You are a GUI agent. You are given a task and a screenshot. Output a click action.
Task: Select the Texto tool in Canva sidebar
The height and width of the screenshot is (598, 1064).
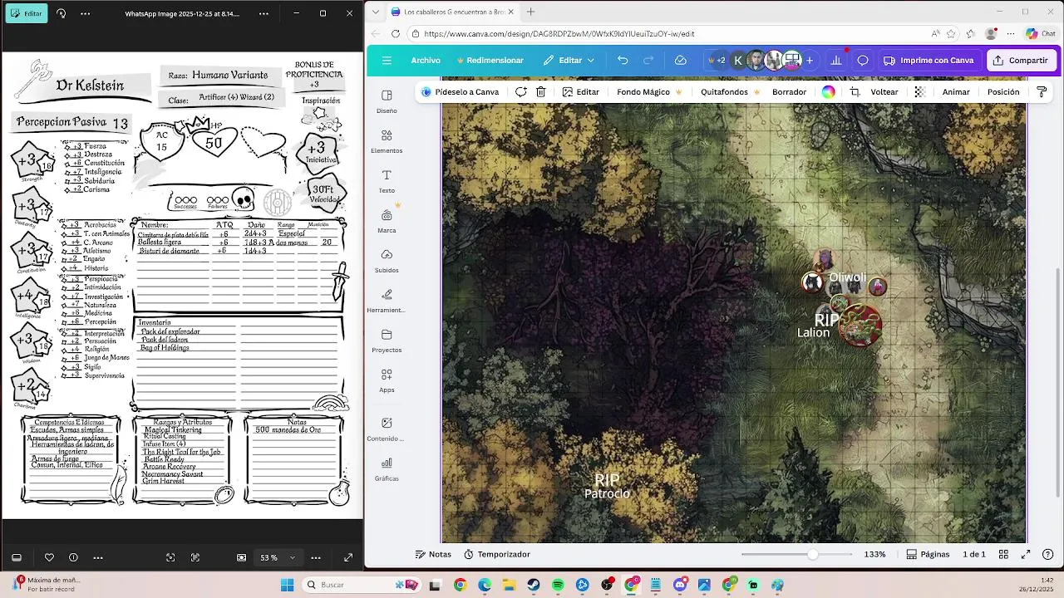(x=387, y=180)
